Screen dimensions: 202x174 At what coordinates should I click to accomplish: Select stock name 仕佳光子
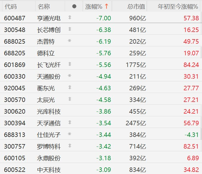[49, 135]
